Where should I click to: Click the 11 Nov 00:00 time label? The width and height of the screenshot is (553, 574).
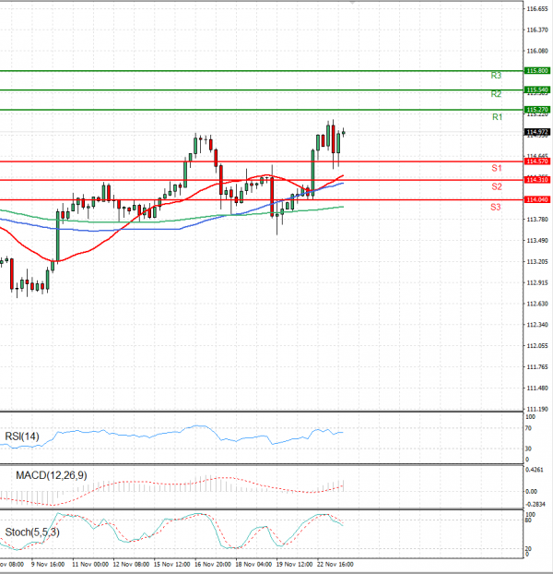pos(90,565)
